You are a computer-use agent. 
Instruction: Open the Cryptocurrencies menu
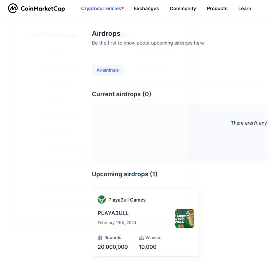[101, 8]
